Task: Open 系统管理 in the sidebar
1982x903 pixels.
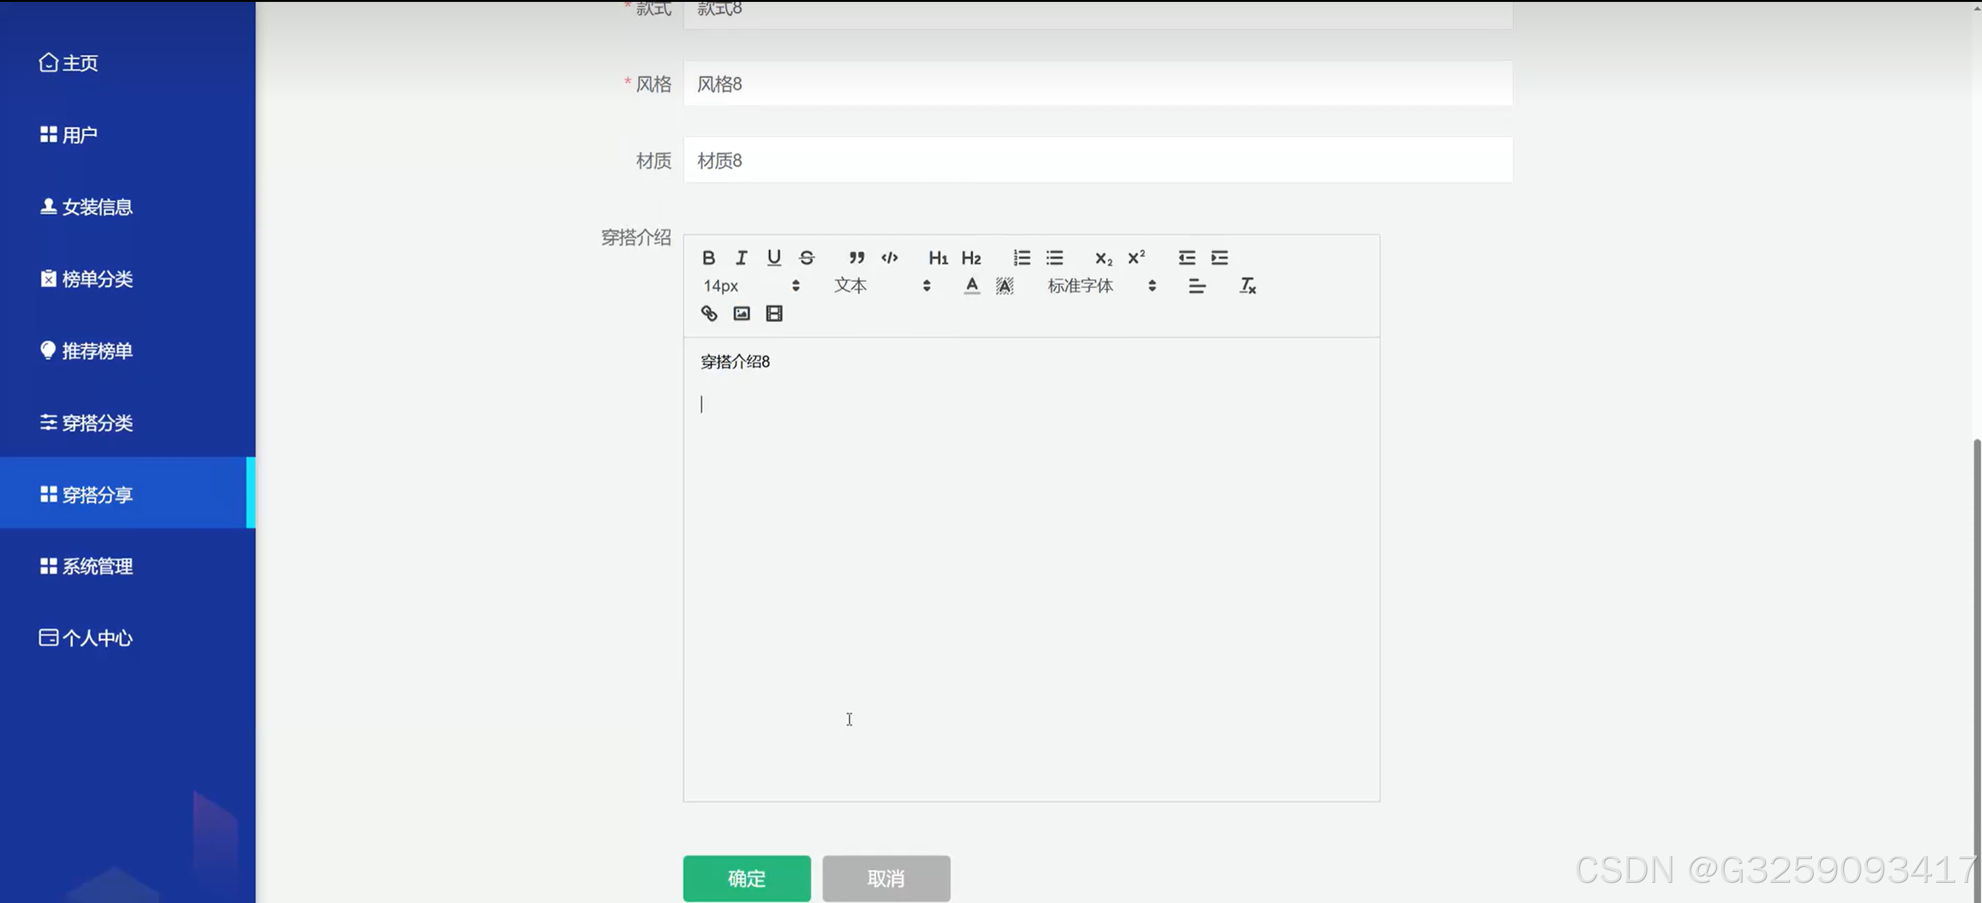Action: 128,566
